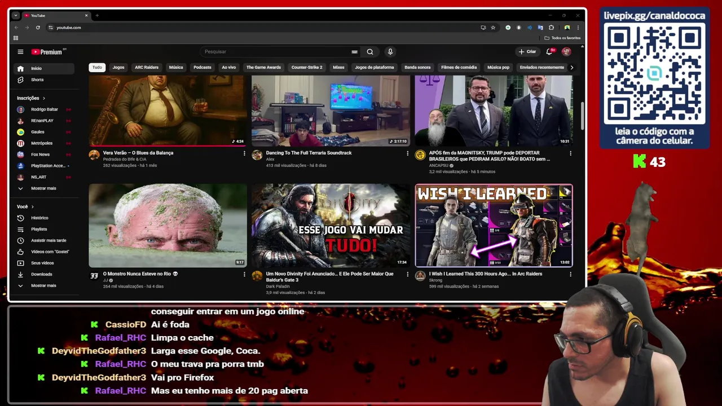Open Histórico in the sidebar
The image size is (722, 406).
pos(44,218)
